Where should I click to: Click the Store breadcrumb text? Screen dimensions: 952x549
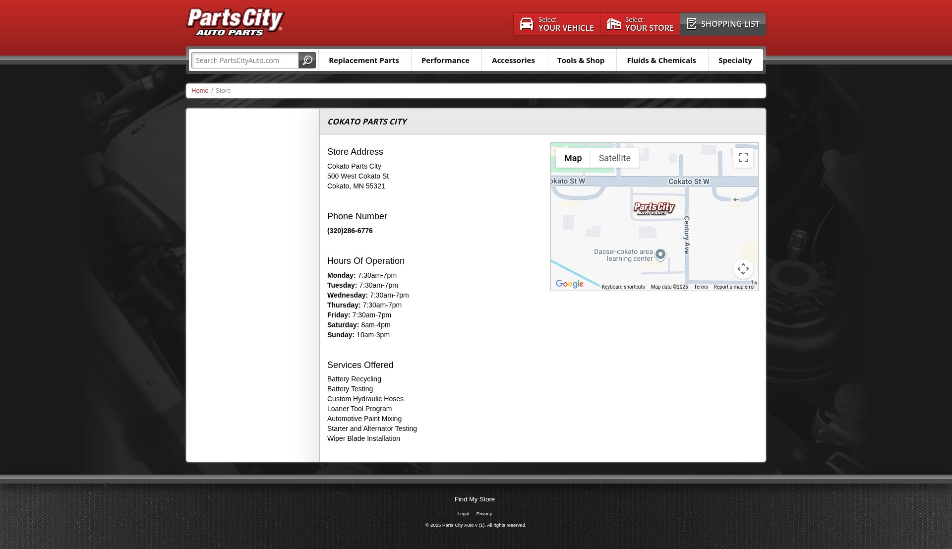(x=223, y=91)
